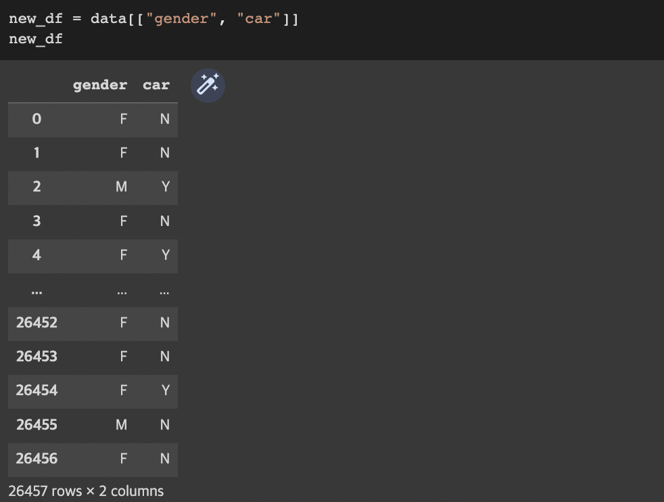This screenshot has width=664, height=502.
Task: Click the magic wand interactive table icon
Action: tap(208, 85)
